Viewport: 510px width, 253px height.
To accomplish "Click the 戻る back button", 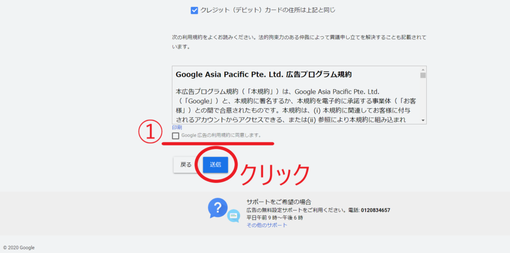I will 186,164.
